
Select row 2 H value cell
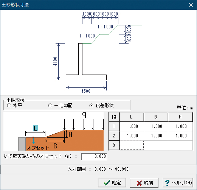(x=180, y=136)
